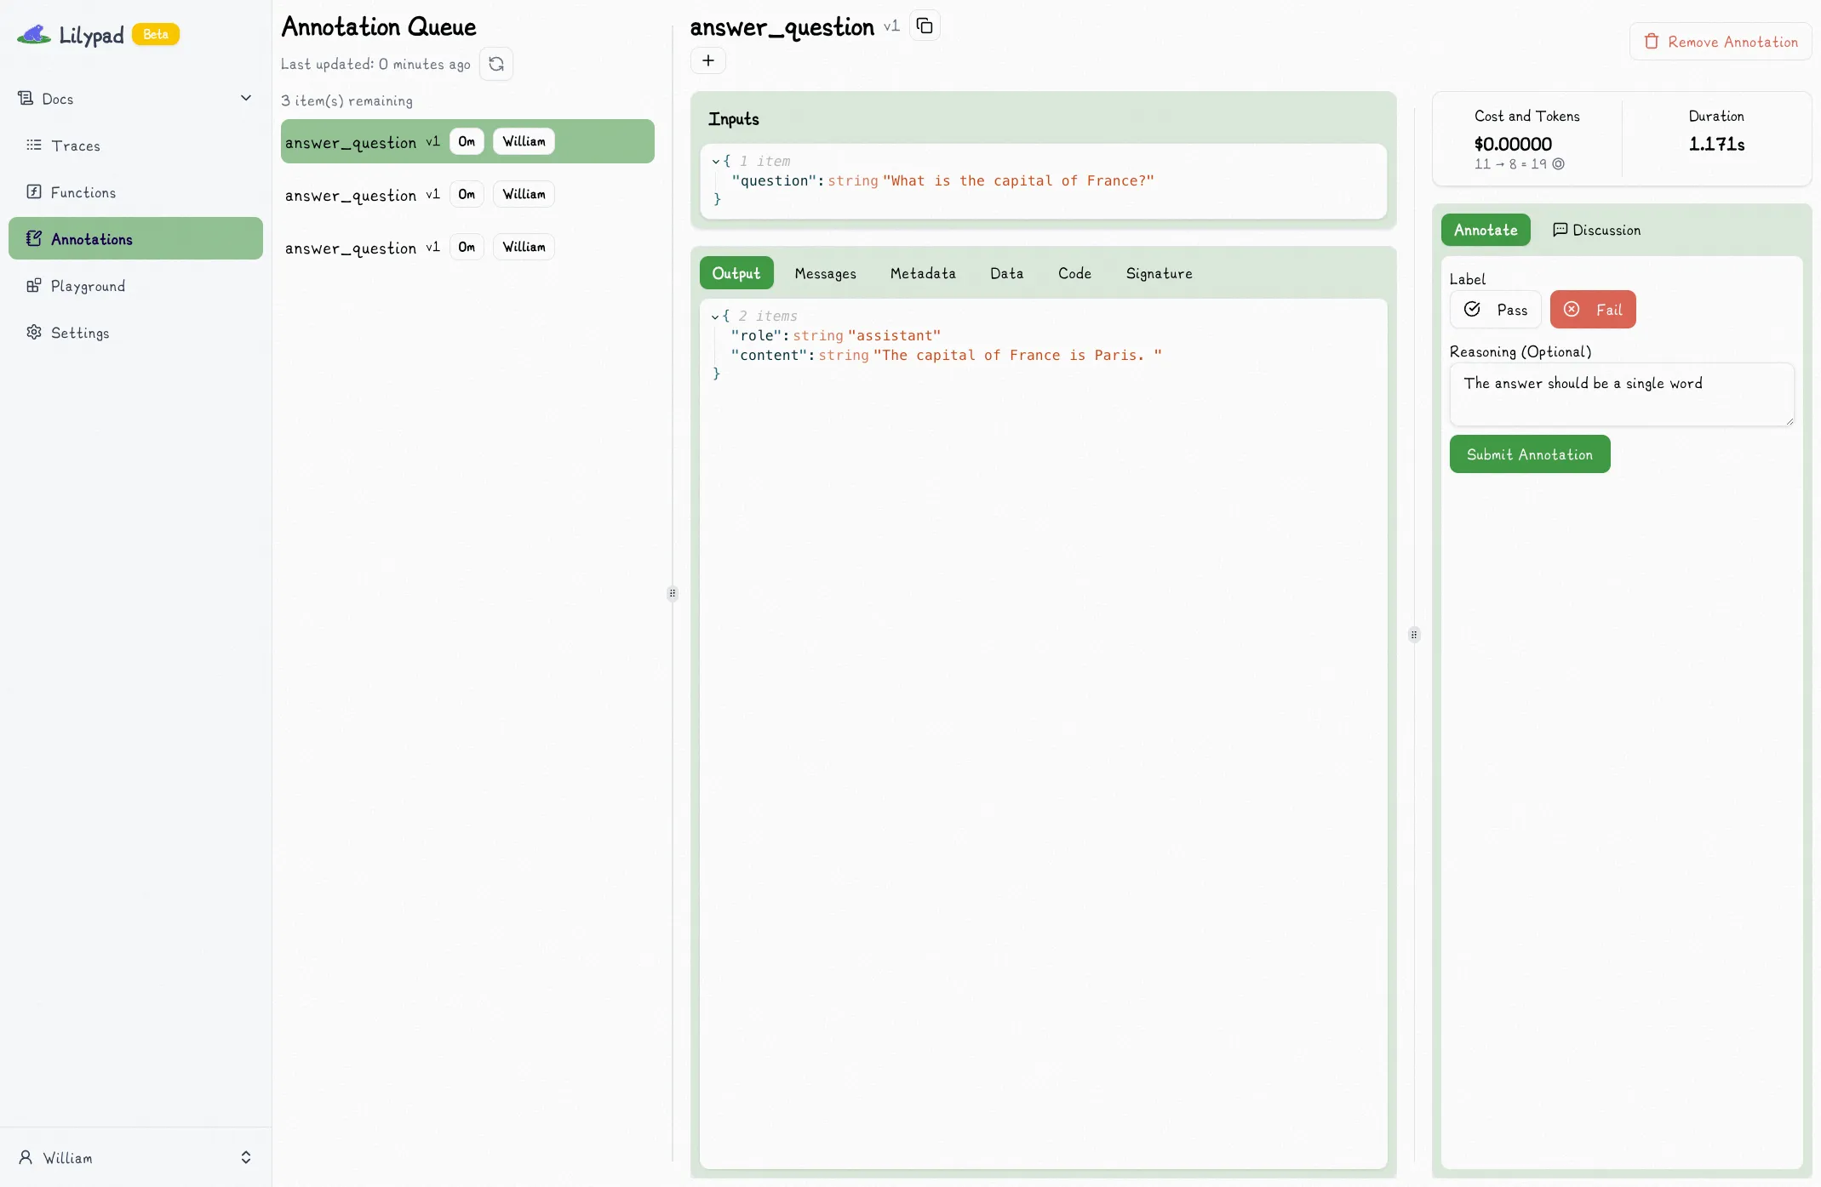Copy the answer_question function name
The width and height of the screenshot is (1821, 1187).
coord(925,26)
